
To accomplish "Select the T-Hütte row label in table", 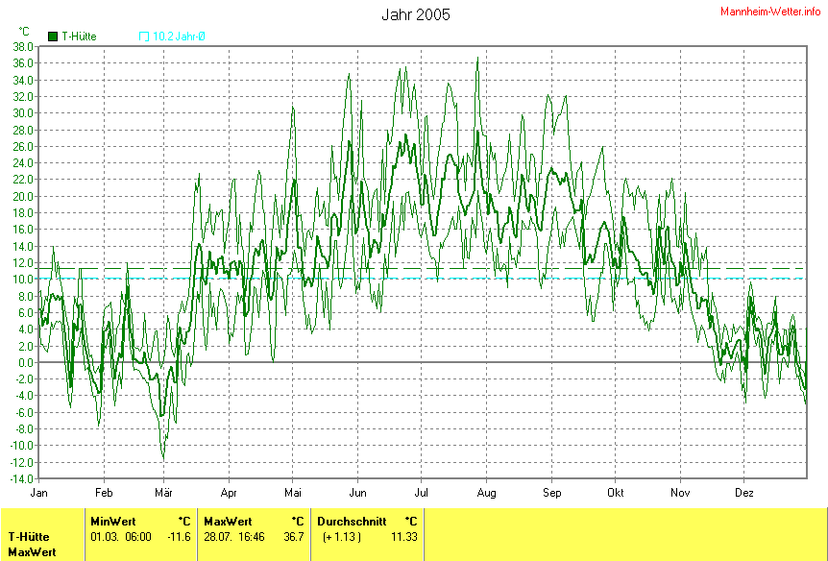I will [x=30, y=536].
